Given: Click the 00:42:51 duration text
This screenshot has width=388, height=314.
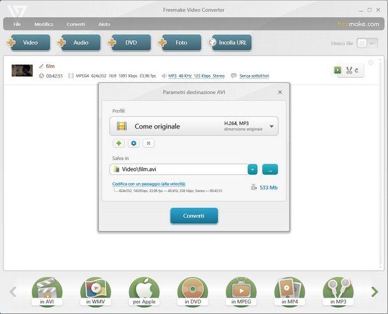Looking at the screenshot, I should coord(55,76).
